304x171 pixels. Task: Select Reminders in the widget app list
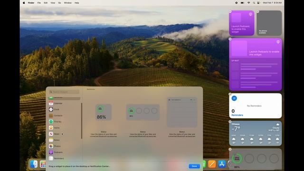point(64,158)
